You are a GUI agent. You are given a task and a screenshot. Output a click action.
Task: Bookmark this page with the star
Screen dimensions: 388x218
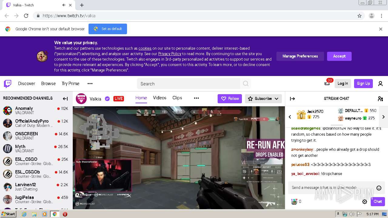[x=360, y=16]
